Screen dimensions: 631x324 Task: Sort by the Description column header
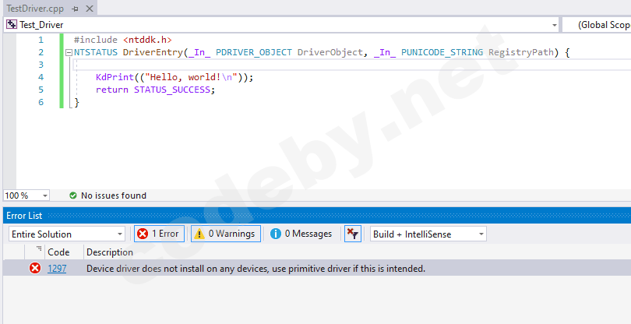(110, 252)
